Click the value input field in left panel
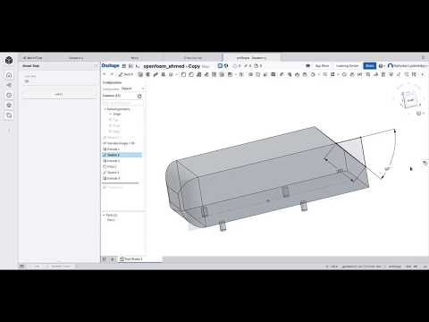Image resolution: width=429 pixels, height=322 pixels. (x=58, y=81)
